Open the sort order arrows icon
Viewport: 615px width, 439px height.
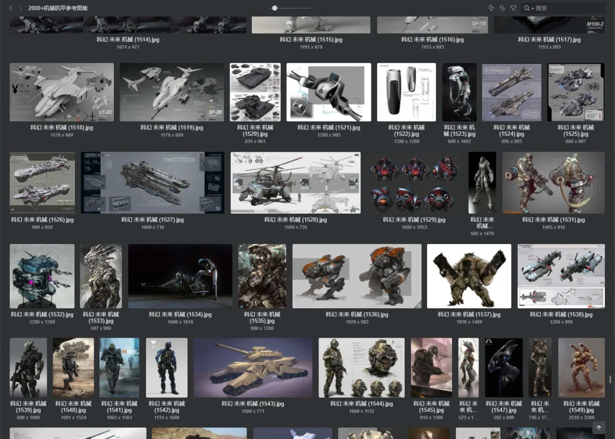pos(502,8)
